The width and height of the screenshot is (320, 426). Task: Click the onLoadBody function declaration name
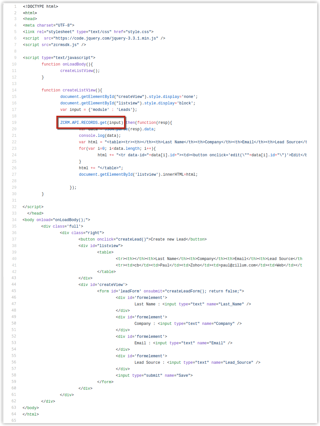tap(74, 64)
